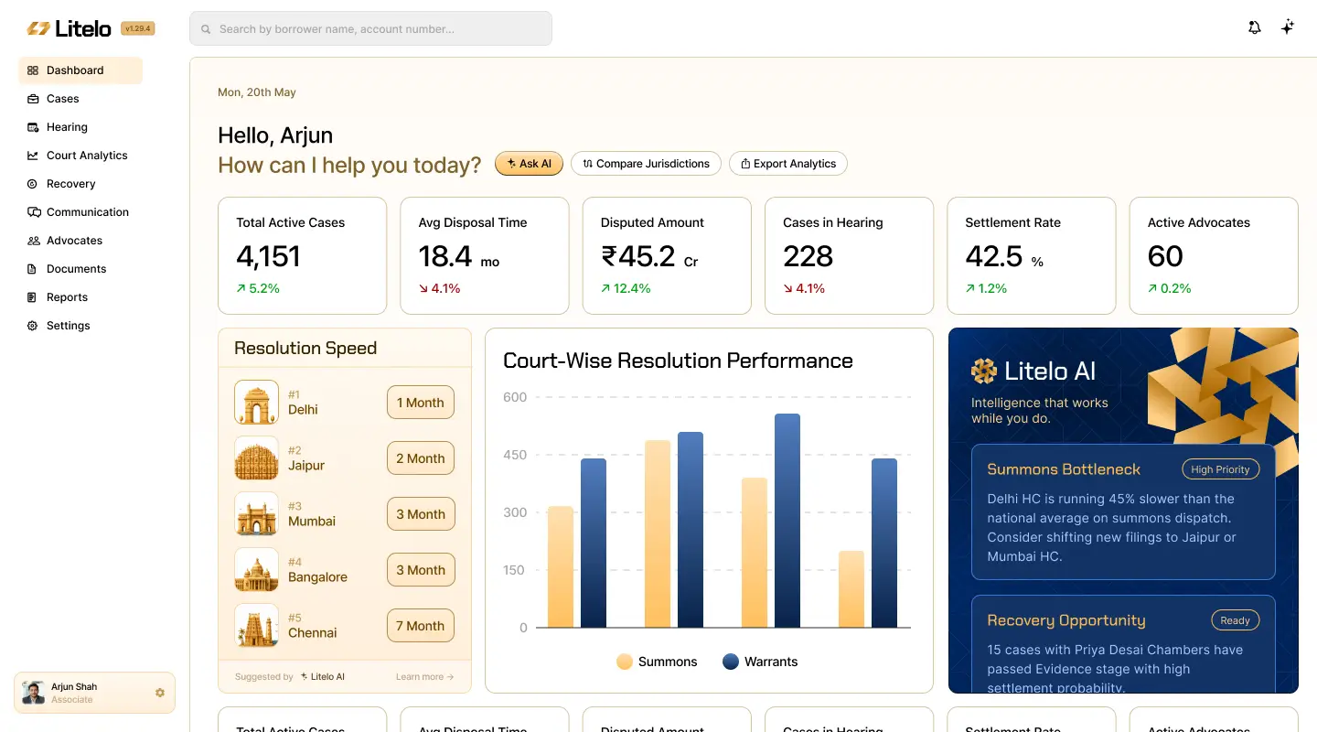Click the Delhi India Gate thumbnail

click(256, 403)
